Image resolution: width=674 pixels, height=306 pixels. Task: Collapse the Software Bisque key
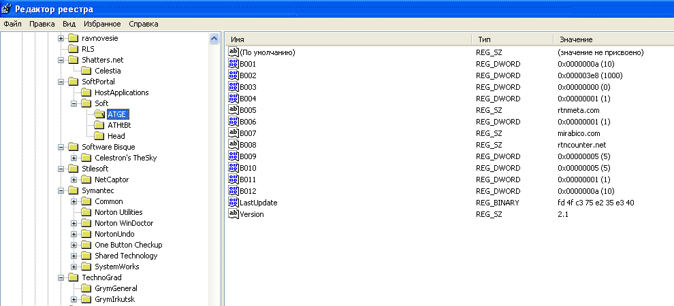tap(61, 147)
